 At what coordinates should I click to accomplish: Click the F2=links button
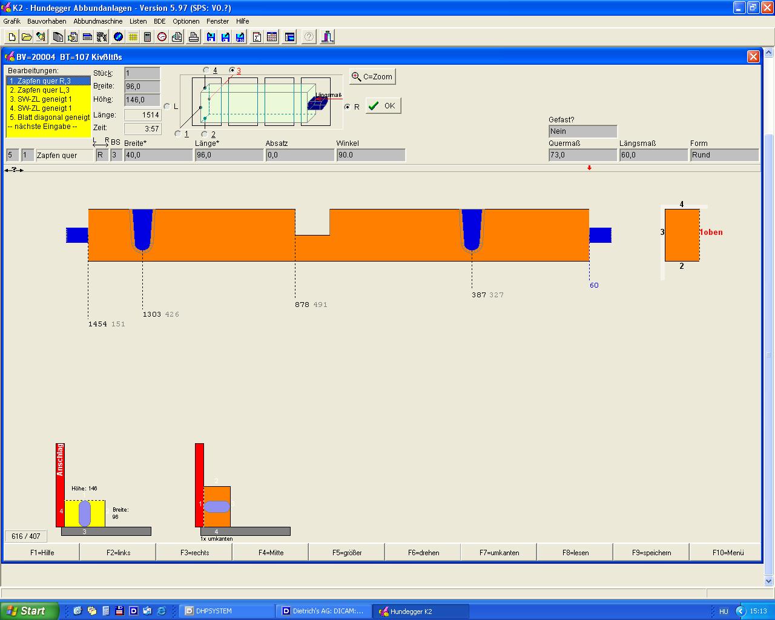click(x=118, y=552)
